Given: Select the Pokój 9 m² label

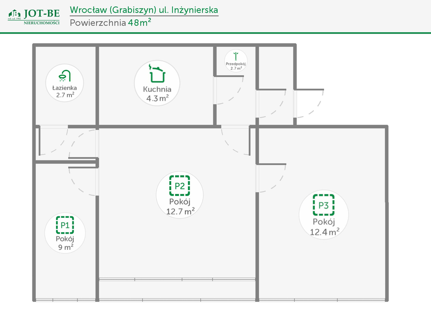Looking at the screenshot, I should pyautogui.click(x=65, y=243).
